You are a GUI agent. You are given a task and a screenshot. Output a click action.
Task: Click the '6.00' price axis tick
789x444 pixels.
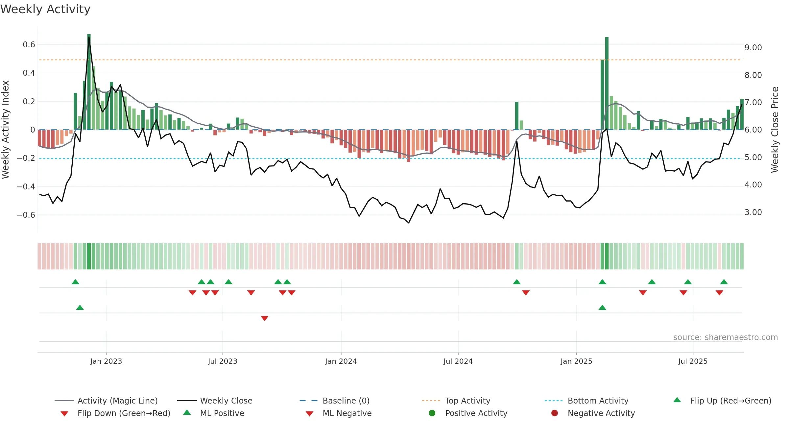click(x=753, y=130)
